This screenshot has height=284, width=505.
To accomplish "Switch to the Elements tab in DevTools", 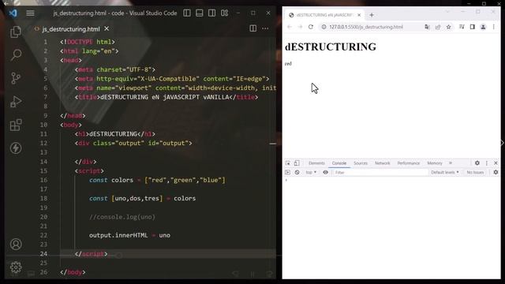I will click(316, 163).
